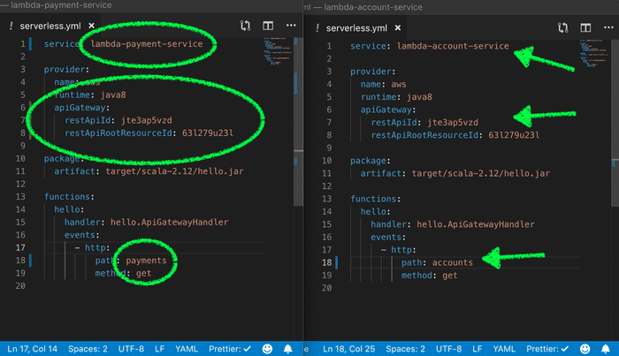The width and height of the screenshot is (619, 356).
Task: Click 'functions:' key in account-service editor
Action: click(376, 199)
